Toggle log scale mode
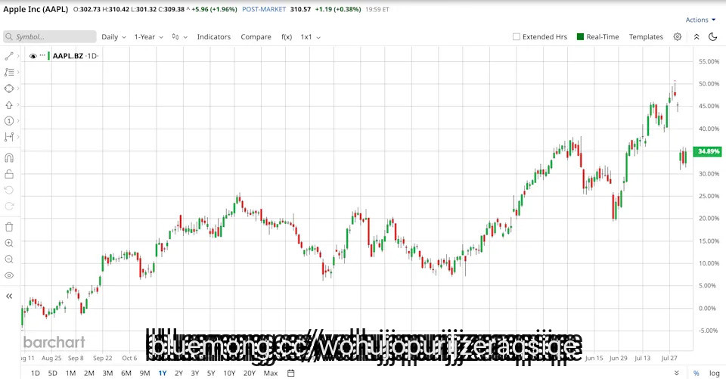 pyautogui.click(x=715, y=373)
